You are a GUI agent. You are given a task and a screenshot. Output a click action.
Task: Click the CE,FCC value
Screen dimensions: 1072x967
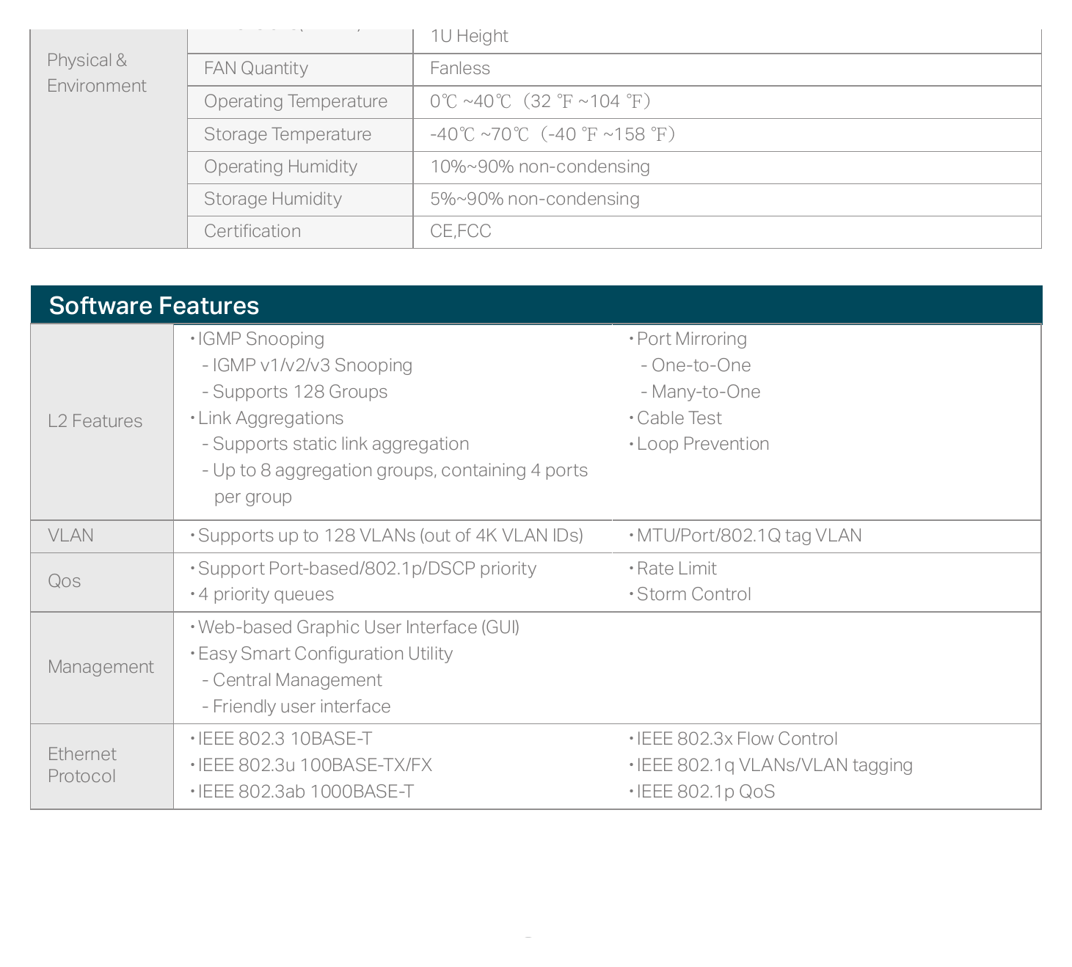pyautogui.click(x=461, y=231)
